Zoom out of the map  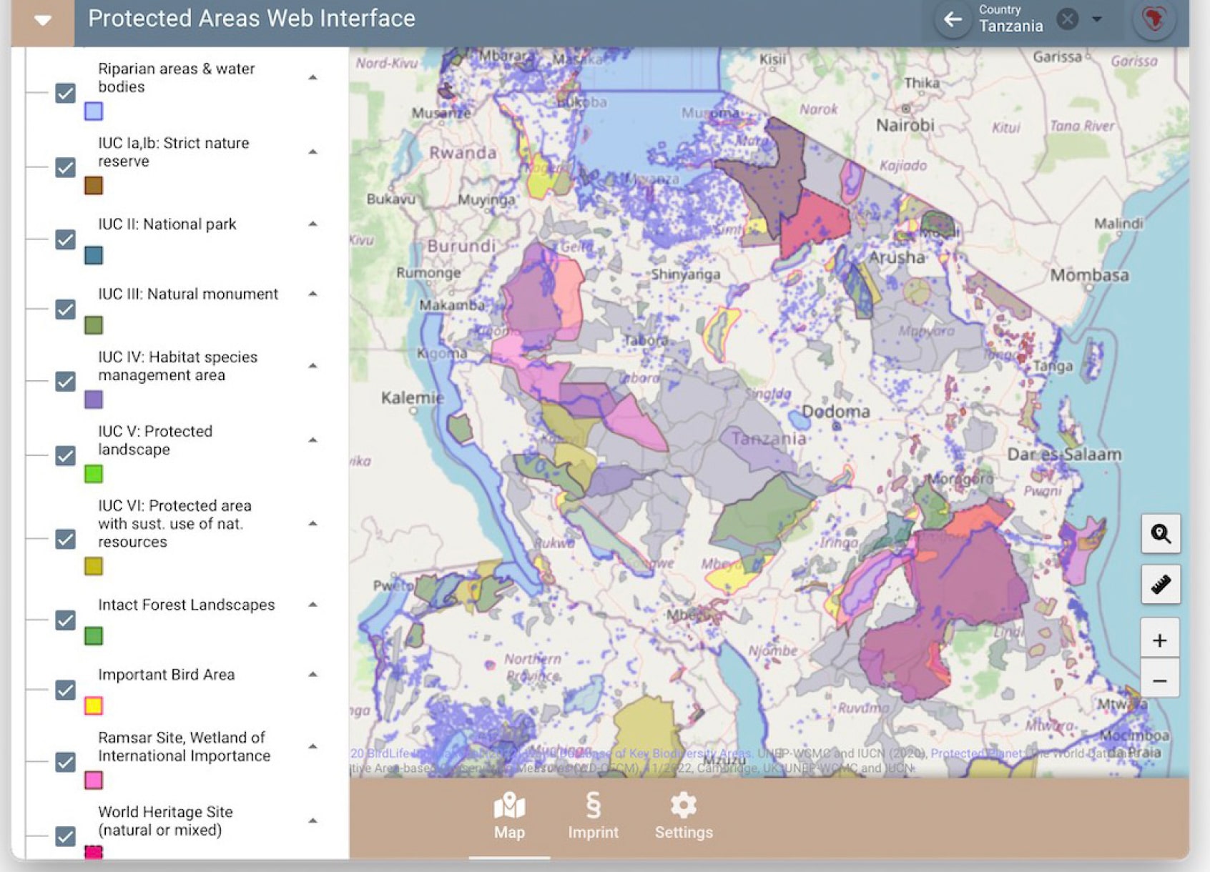1160,680
